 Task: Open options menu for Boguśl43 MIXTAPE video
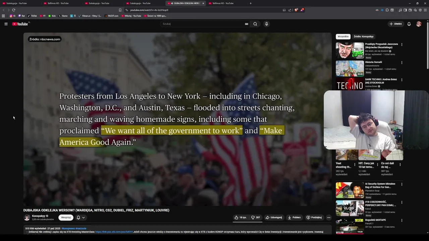pos(402,221)
